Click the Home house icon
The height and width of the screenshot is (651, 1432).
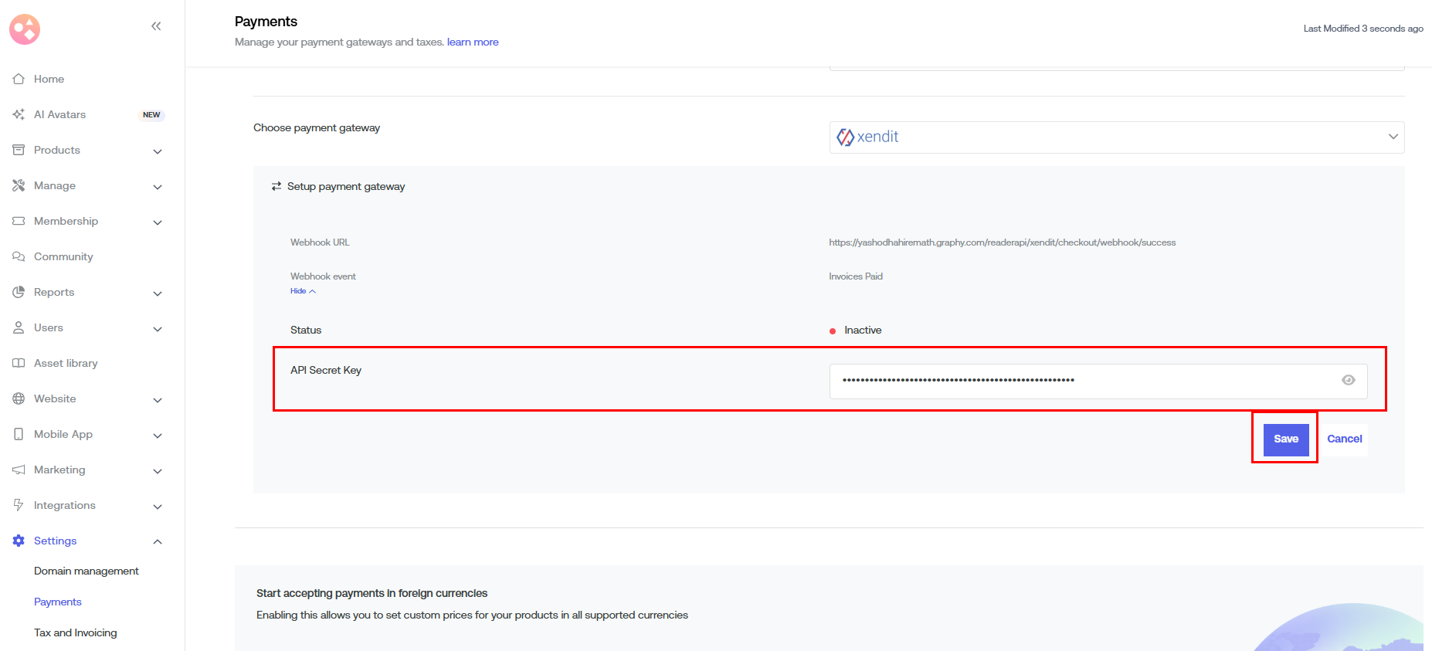(19, 79)
